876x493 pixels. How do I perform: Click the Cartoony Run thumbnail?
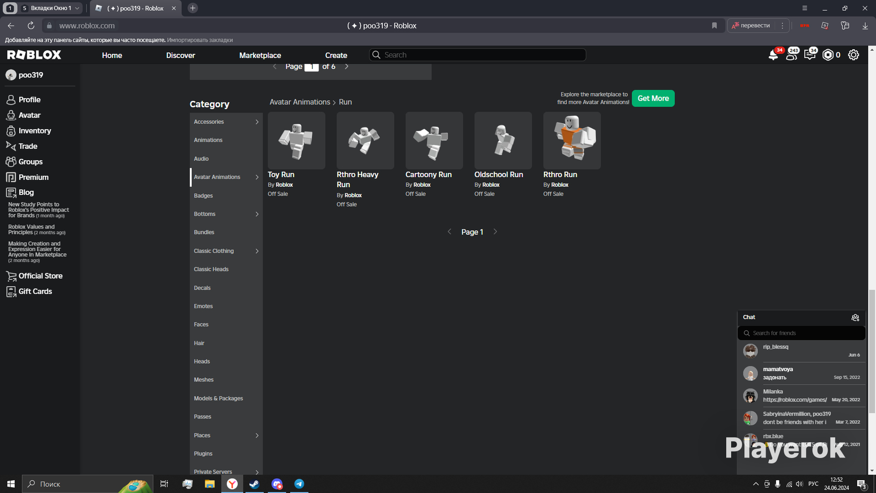(434, 141)
